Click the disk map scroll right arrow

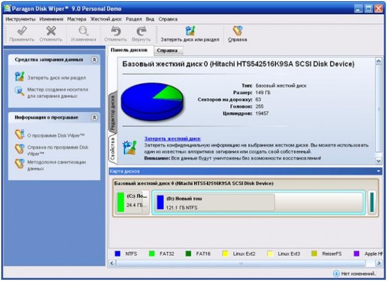(379, 263)
